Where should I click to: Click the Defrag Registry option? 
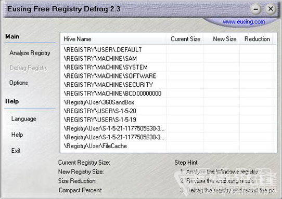(29, 68)
